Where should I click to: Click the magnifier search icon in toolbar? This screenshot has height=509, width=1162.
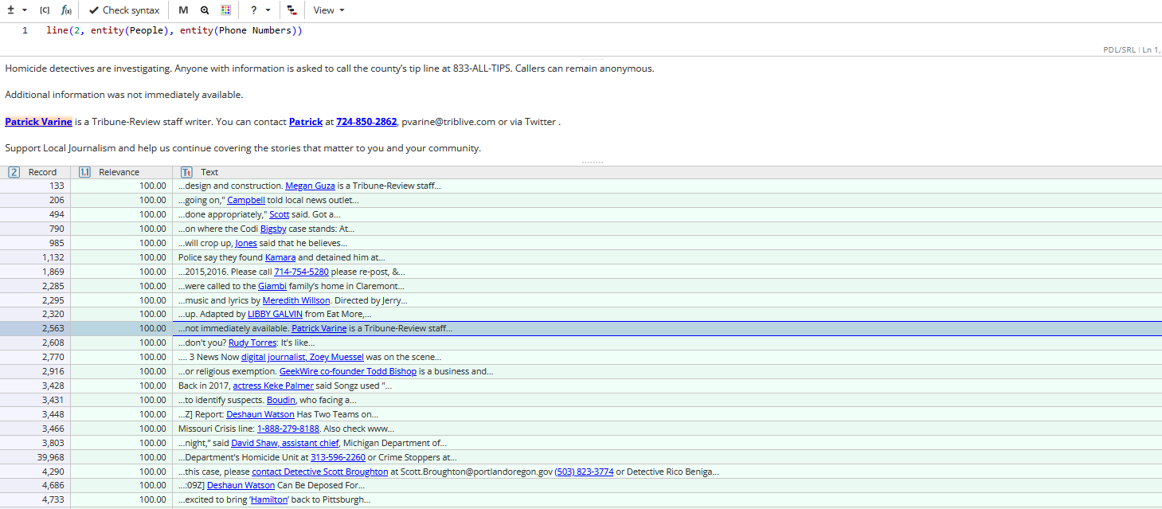click(205, 10)
